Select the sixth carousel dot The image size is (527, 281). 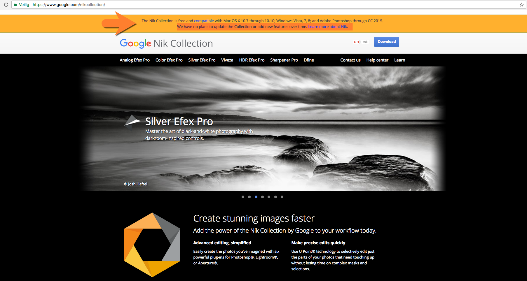[275, 197]
